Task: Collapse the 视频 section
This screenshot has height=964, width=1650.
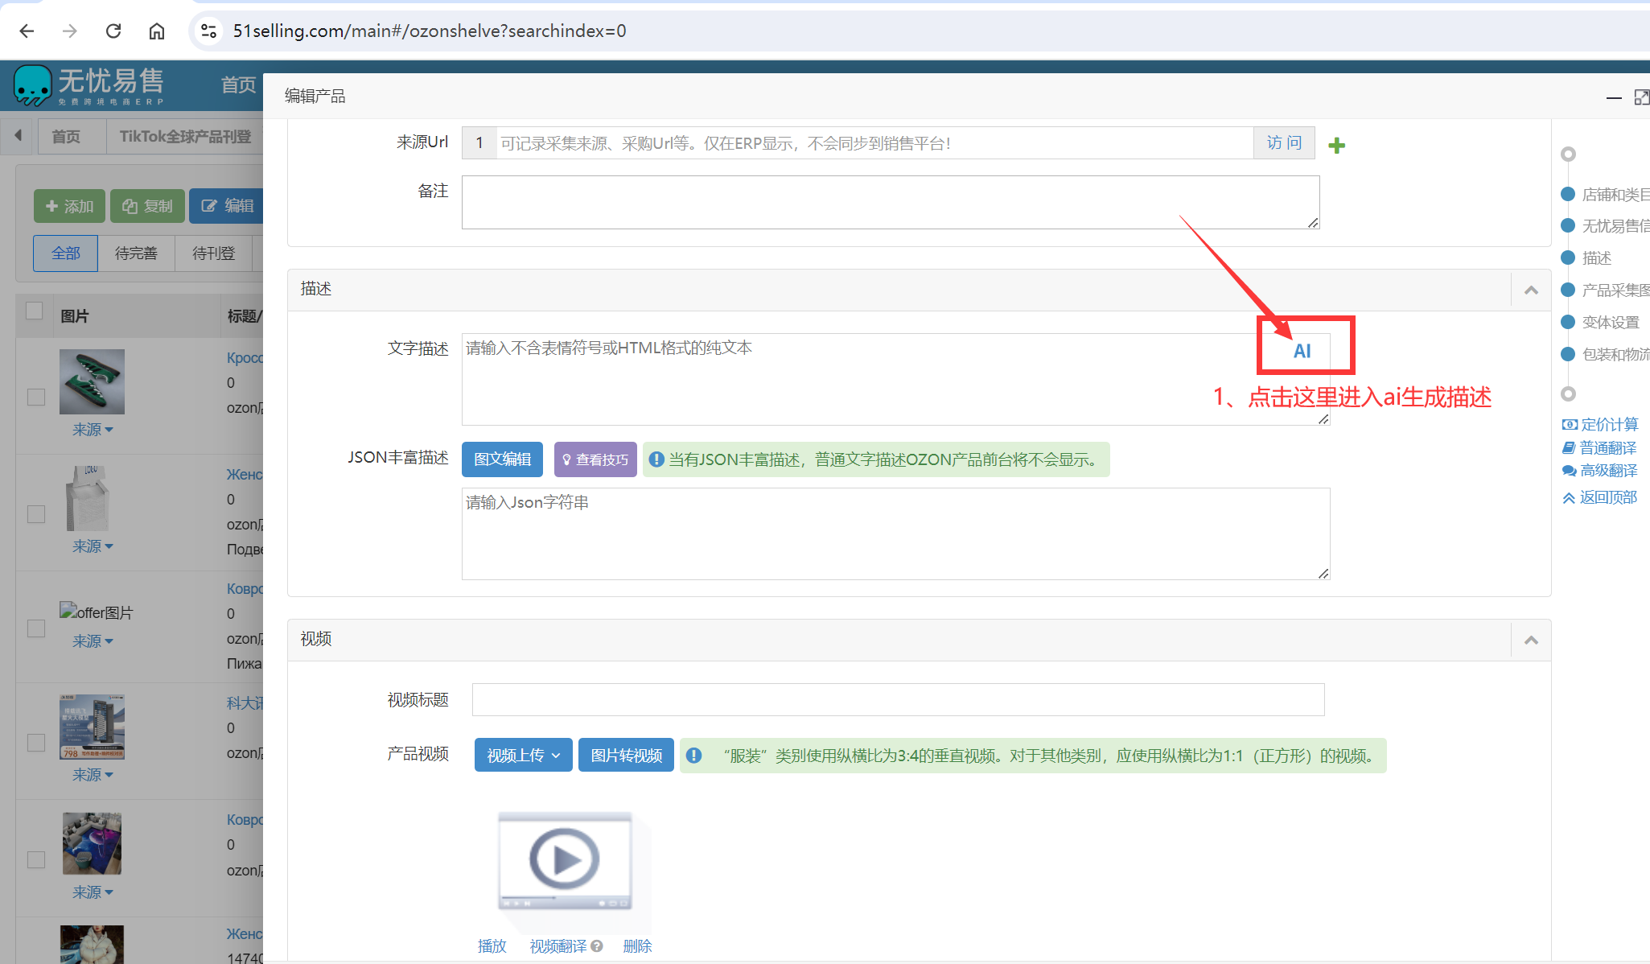Action: click(1531, 640)
